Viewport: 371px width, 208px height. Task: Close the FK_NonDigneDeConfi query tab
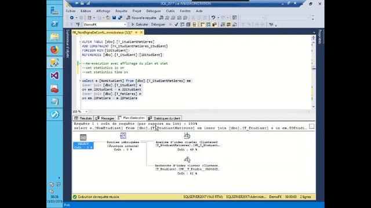tap(141, 32)
